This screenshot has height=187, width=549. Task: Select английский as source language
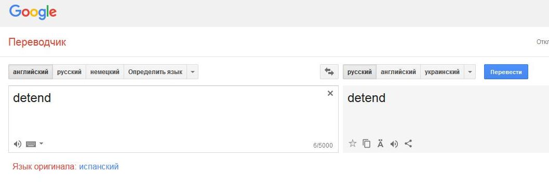(x=31, y=72)
